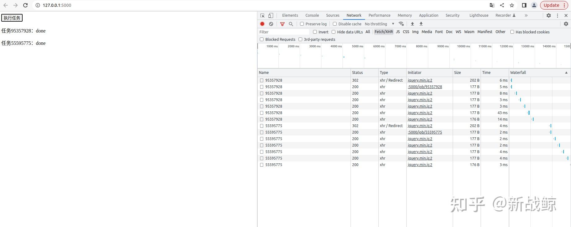571x227 pixels.
Task: Activate the inspect element picker
Action: [262, 15]
